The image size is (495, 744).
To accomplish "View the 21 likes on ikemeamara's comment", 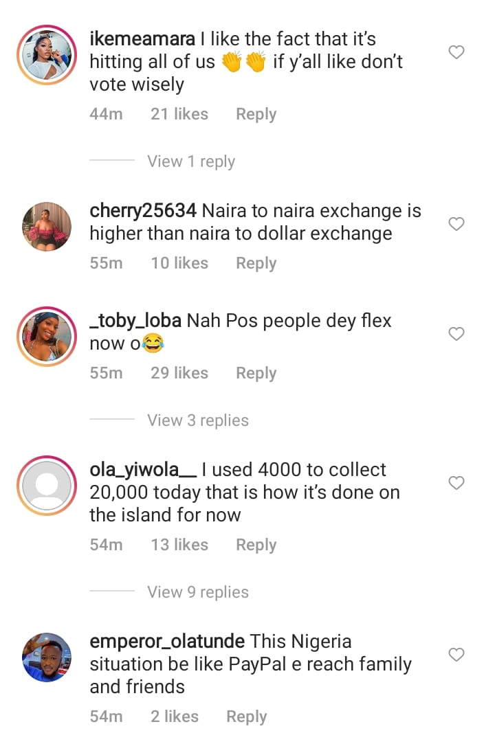I will coord(179,114).
